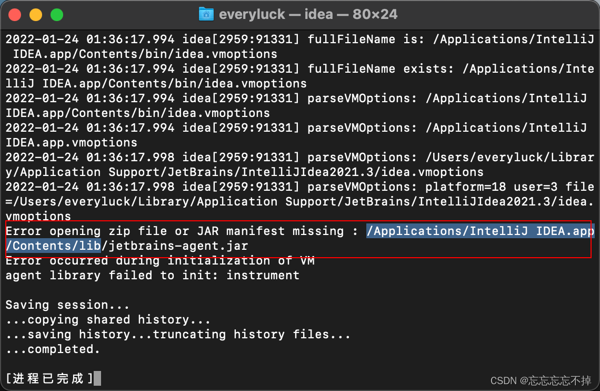Click the 'Saving session...' line

(x=67, y=305)
